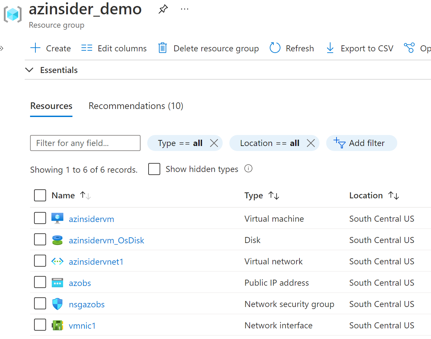Focus the Filter for any field box
The width and height of the screenshot is (431, 339).
click(85, 143)
